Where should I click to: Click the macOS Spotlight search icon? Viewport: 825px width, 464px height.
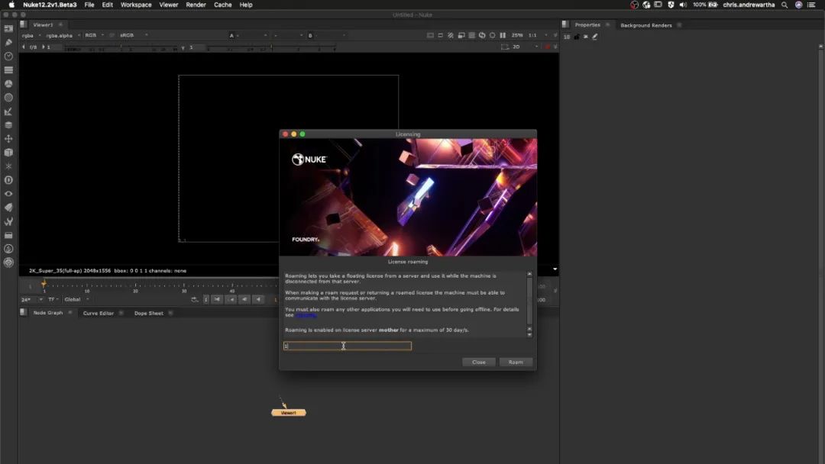786,5
